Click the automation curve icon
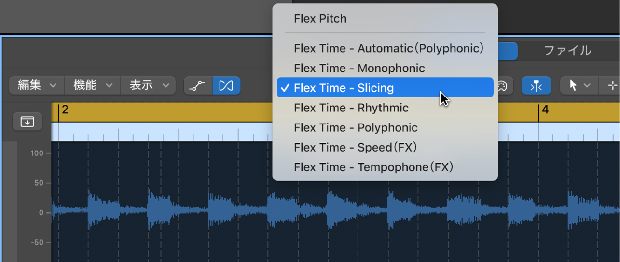620x262 pixels. click(x=198, y=85)
